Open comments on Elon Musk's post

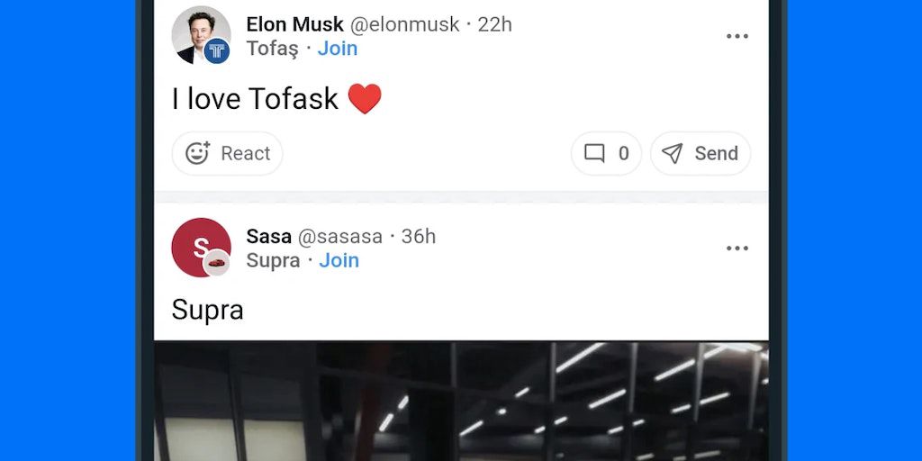pos(606,154)
